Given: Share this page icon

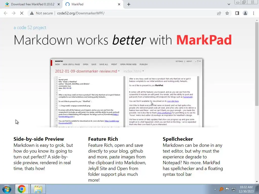Looking at the screenshot, I should 219,13.
